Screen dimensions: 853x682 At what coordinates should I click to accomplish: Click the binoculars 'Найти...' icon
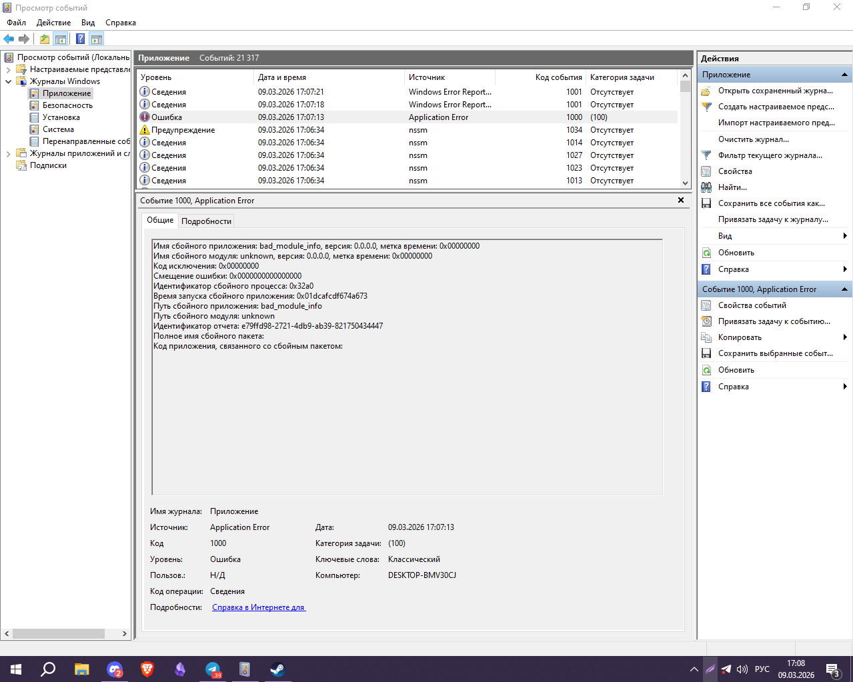[706, 187]
